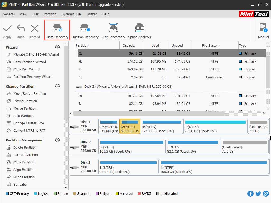
Task: Open the View menu
Action: click(23, 14)
